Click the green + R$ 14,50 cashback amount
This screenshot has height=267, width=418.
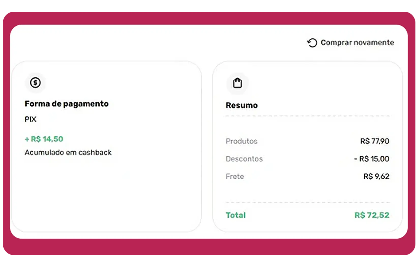pyautogui.click(x=44, y=139)
